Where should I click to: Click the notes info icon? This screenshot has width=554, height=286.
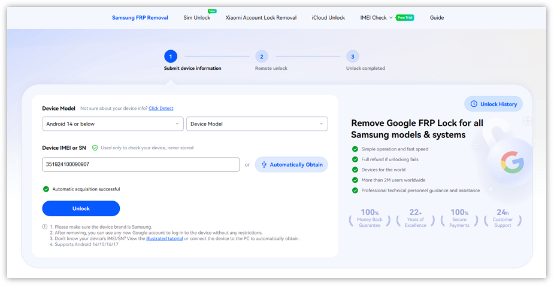[45, 227]
